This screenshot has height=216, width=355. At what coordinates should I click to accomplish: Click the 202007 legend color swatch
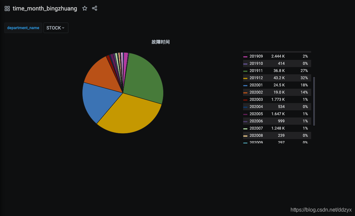click(245, 129)
